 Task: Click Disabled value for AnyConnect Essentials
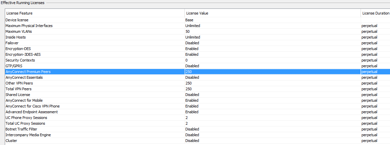click(x=192, y=77)
